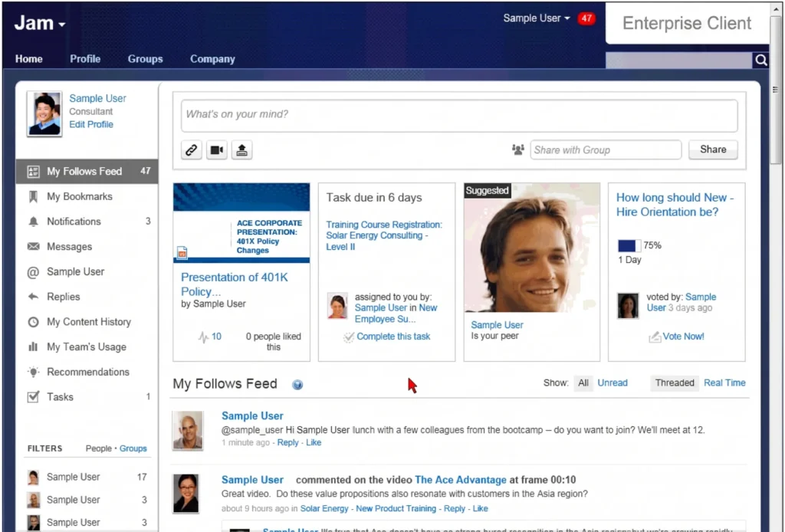
Task: Click the Vote Now! link
Action: [x=683, y=337]
